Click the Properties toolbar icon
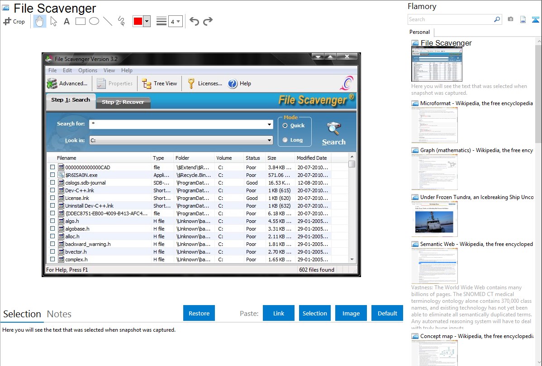Image resolution: width=542 pixels, height=366 pixels. (101, 83)
